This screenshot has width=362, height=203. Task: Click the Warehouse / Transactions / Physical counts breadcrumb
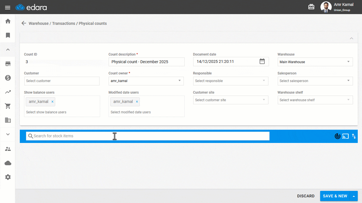68,23
